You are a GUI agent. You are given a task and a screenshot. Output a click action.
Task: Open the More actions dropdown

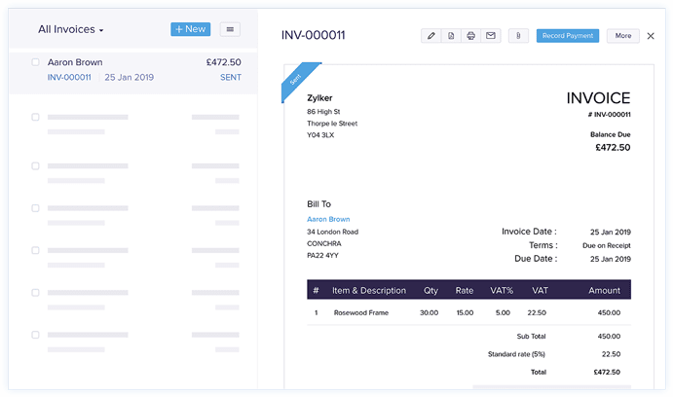pos(623,36)
